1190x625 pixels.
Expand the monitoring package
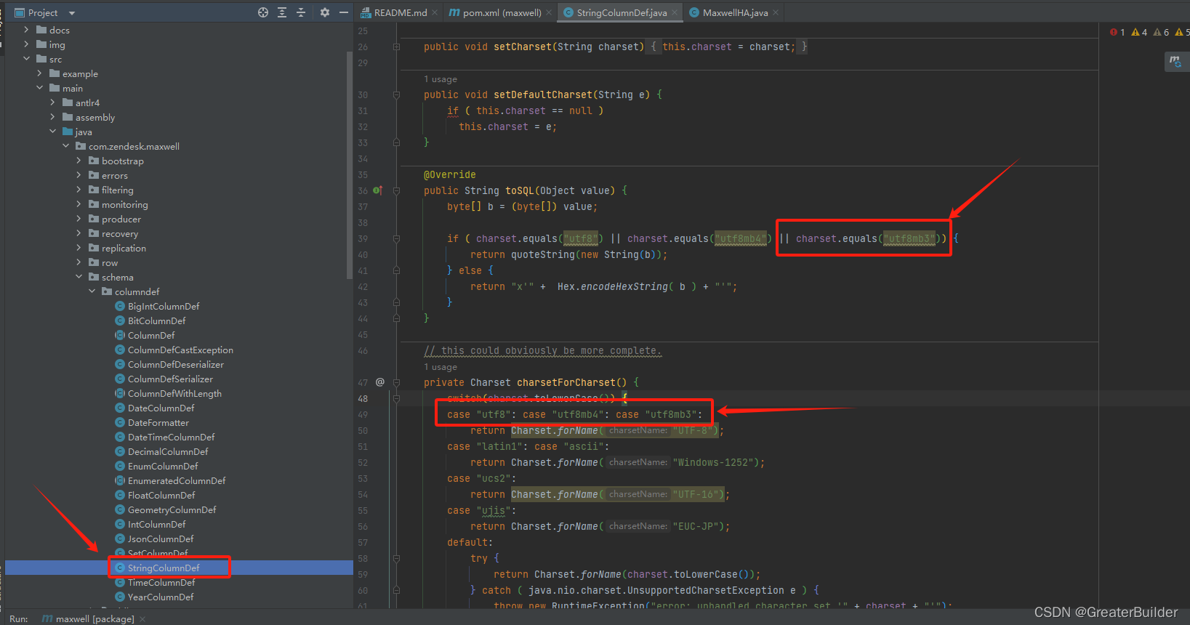[79, 204]
